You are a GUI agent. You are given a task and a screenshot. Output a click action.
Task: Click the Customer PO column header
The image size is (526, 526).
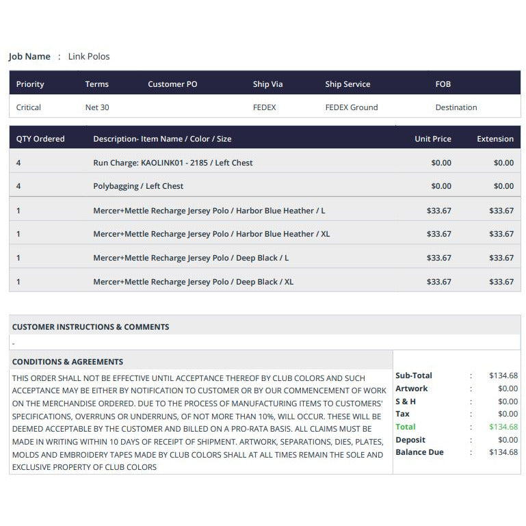172,84
